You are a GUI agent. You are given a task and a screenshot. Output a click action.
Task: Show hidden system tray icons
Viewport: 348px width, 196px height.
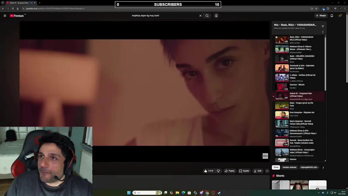click(x=319, y=193)
